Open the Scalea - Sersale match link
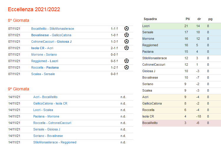Image resolution: width=221 pixels, height=149 pixels. coord(43,74)
